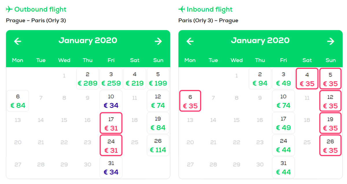This screenshot has width=347, height=184.
Task: Choose inbound January 6 at €35
Action: tap(190, 101)
